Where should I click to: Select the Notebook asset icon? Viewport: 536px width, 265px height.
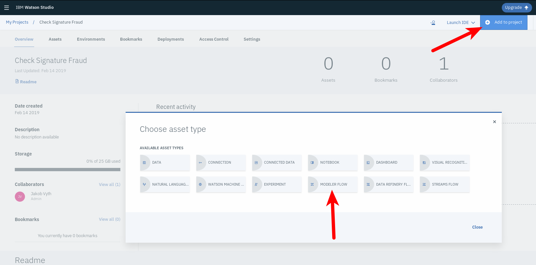click(312, 163)
